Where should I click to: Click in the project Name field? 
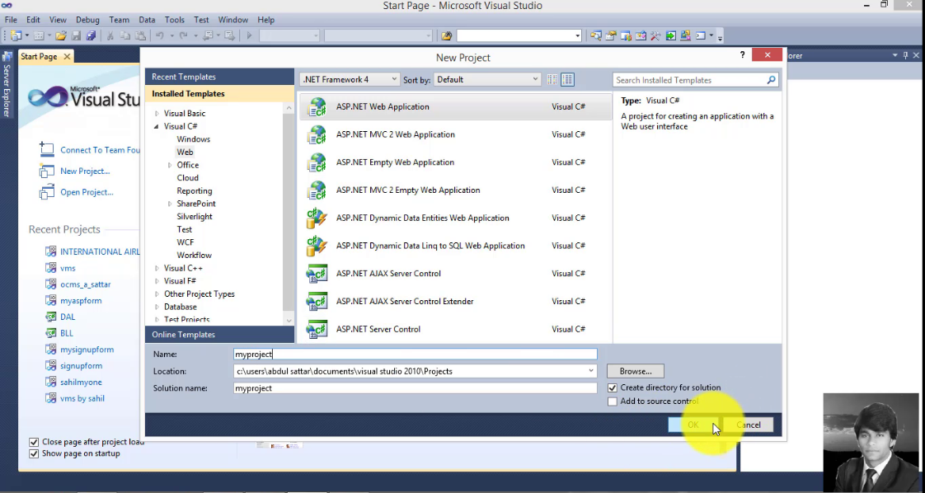pyautogui.click(x=416, y=354)
